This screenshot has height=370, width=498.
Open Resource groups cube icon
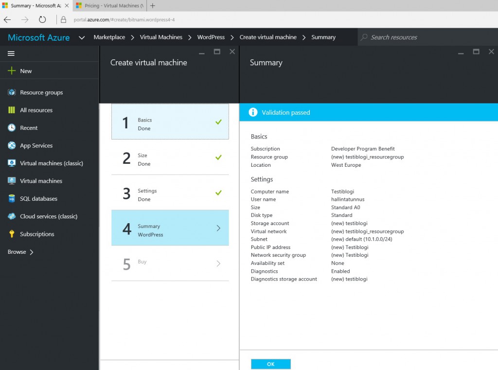[x=12, y=92]
